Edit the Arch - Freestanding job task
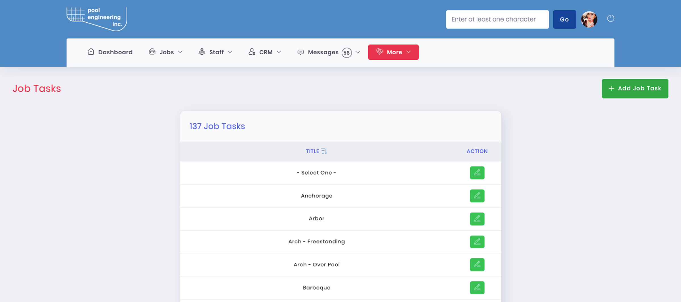This screenshot has height=302, width=681. [477, 242]
